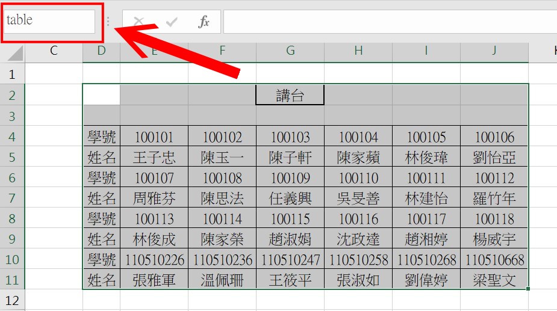Select row 3 header
This screenshot has width=557, height=311.
click(x=12, y=115)
